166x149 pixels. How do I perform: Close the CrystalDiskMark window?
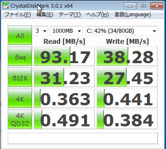pyautogui.click(x=157, y=6)
